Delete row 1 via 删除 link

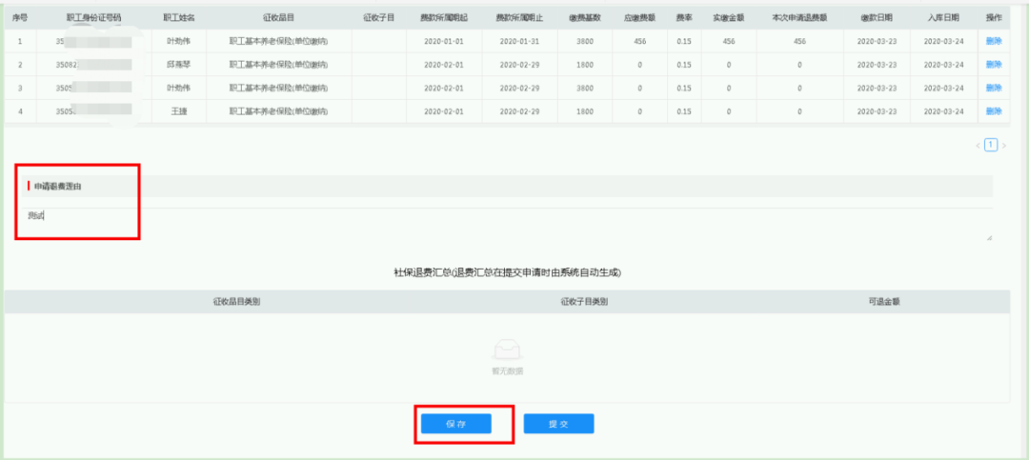994,41
